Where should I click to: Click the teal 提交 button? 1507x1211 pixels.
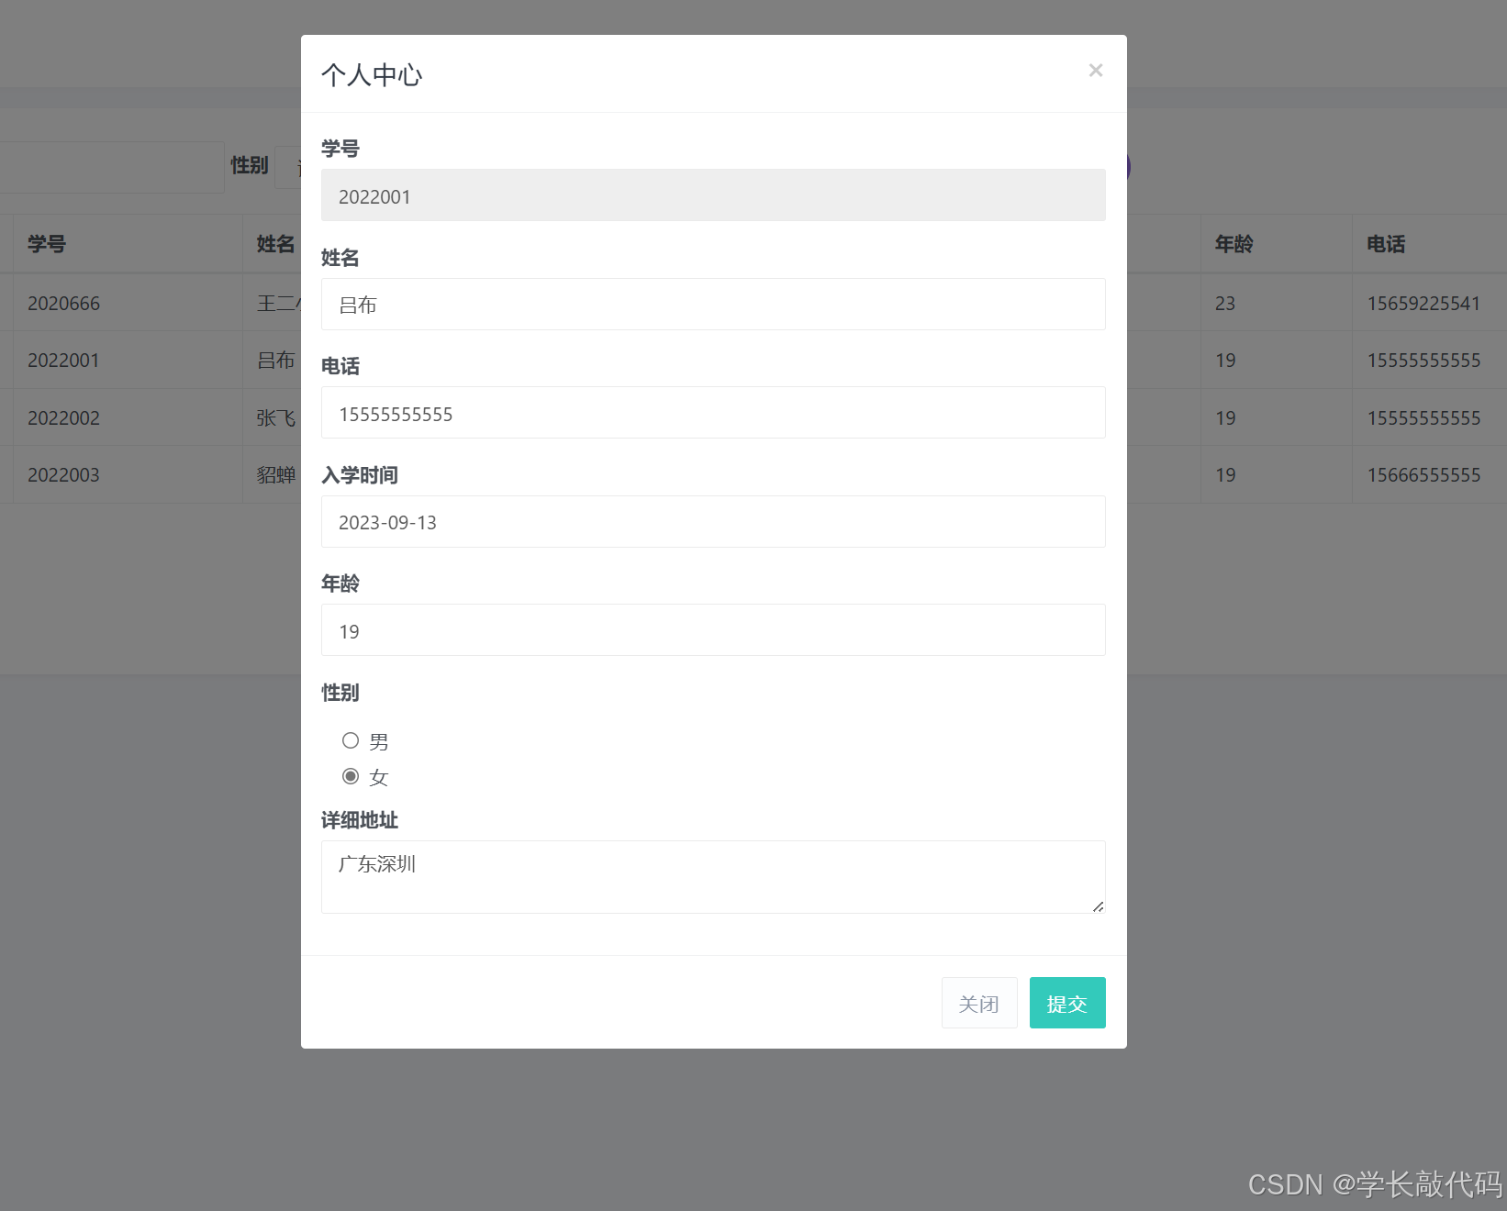[1066, 1003]
